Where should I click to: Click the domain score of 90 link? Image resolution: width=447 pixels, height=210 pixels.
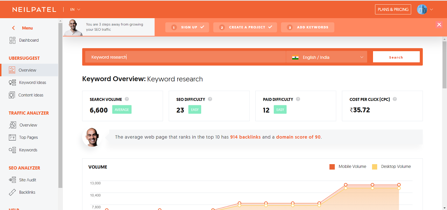click(x=298, y=137)
